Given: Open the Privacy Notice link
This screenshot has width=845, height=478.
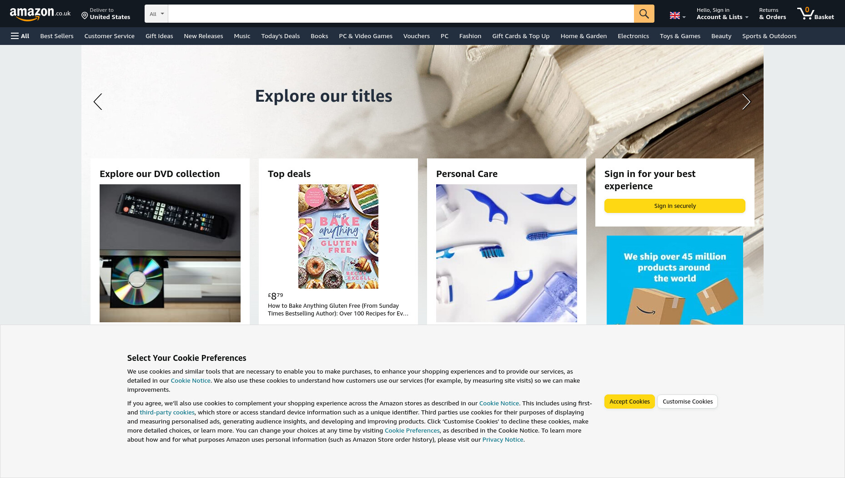Looking at the screenshot, I should point(503,439).
